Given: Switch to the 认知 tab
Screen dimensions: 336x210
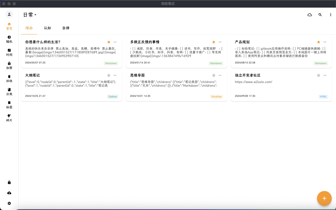Looking at the screenshot, I should tap(47, 28).
